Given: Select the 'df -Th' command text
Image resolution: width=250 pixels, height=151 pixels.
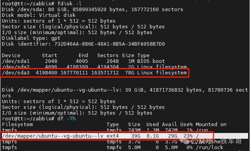Looking at the screenshot, I should [x=67, y=118].
